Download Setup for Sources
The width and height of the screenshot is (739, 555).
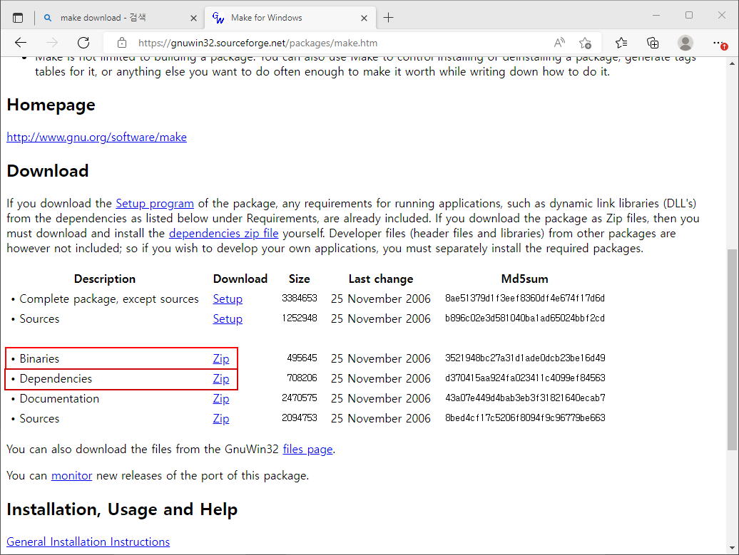coord(228,318)
